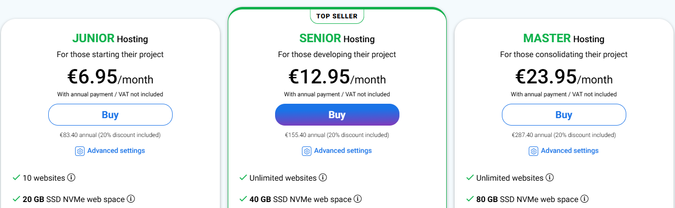Click the JUNIOR Hosting plan title

[110, 39]
